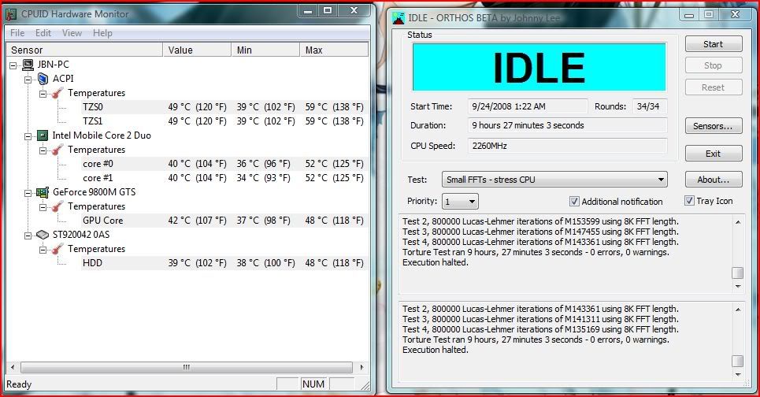Open the Edit menu

click(43, 33)
